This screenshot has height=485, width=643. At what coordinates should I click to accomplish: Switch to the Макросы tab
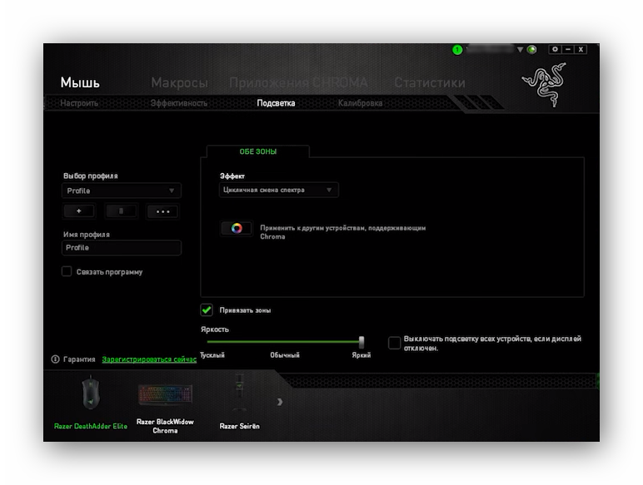179,82
